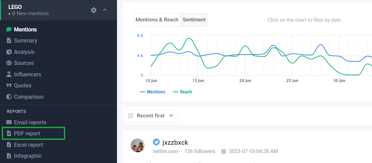Switch to the Sentiment chart tab
Screen dimensions: 372x163
(194, 20)
